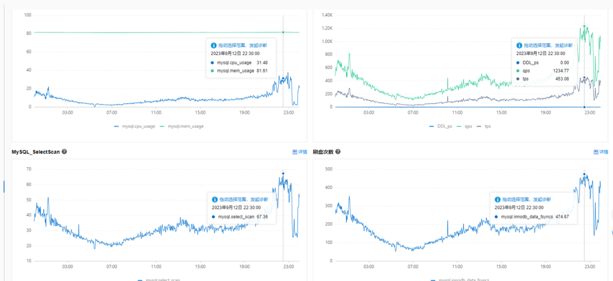613x281 pixels.
Task: Select the qps value 1234.77
Action: (560, 71)
